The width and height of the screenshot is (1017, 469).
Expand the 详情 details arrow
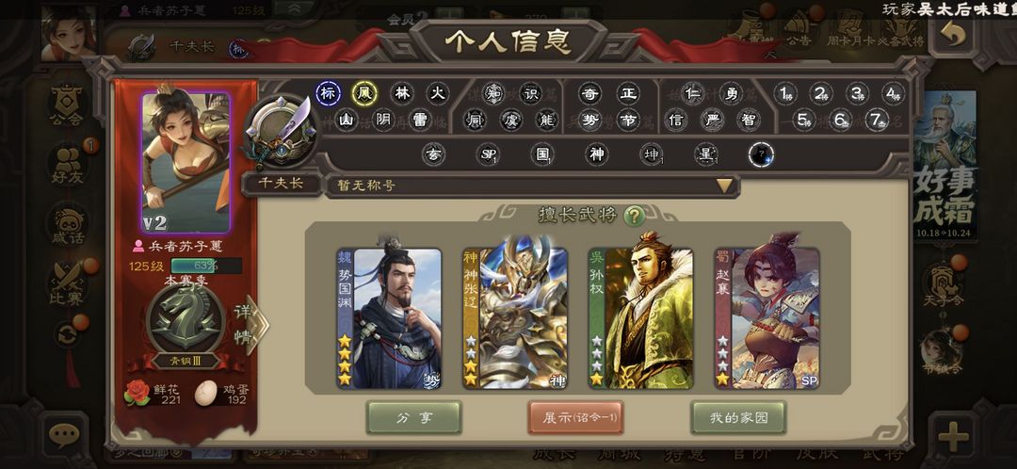pyautogui.click(x=250, y=326)
